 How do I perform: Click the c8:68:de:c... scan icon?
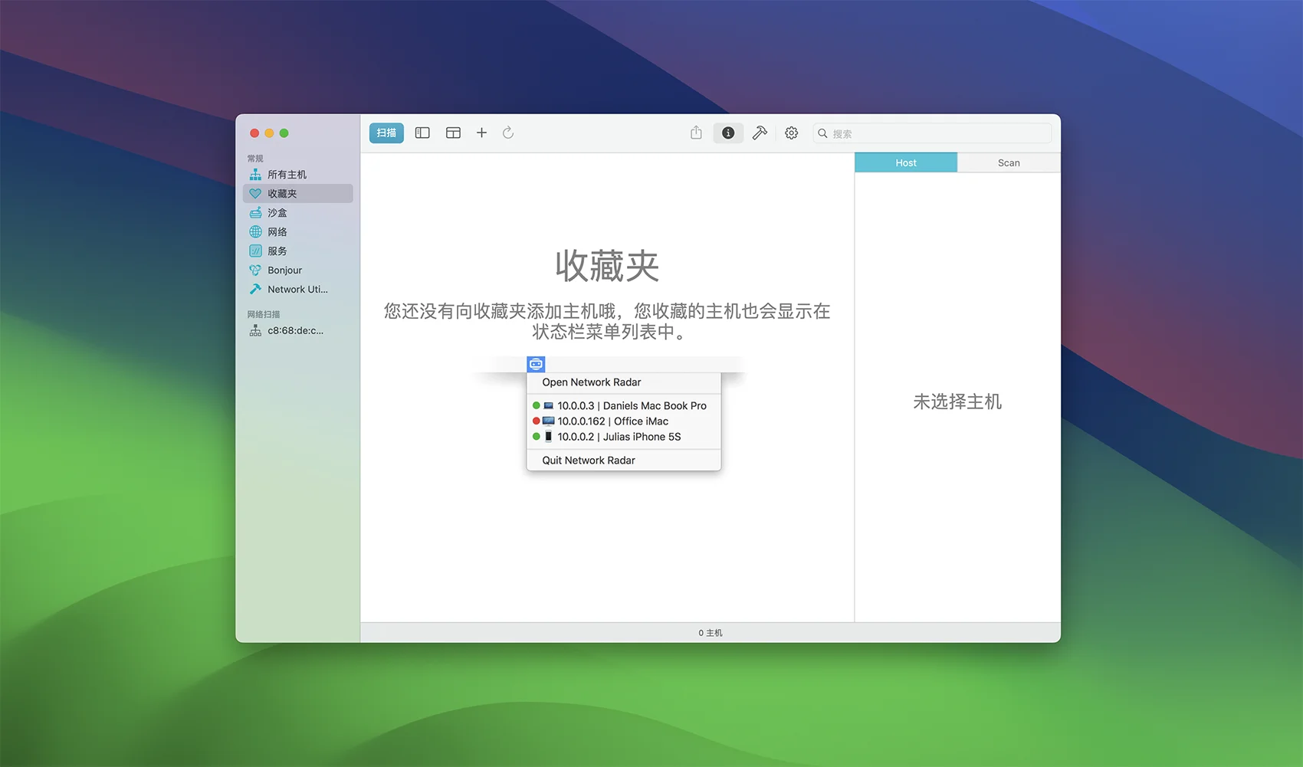[255, 331]
